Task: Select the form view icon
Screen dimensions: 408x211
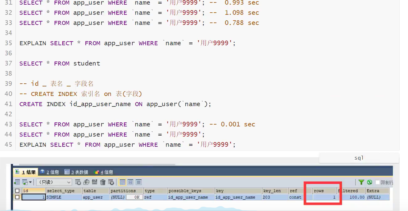Action: tap(130, 182)
